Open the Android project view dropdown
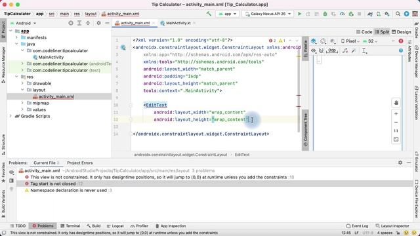 click(x=23, y=24)
